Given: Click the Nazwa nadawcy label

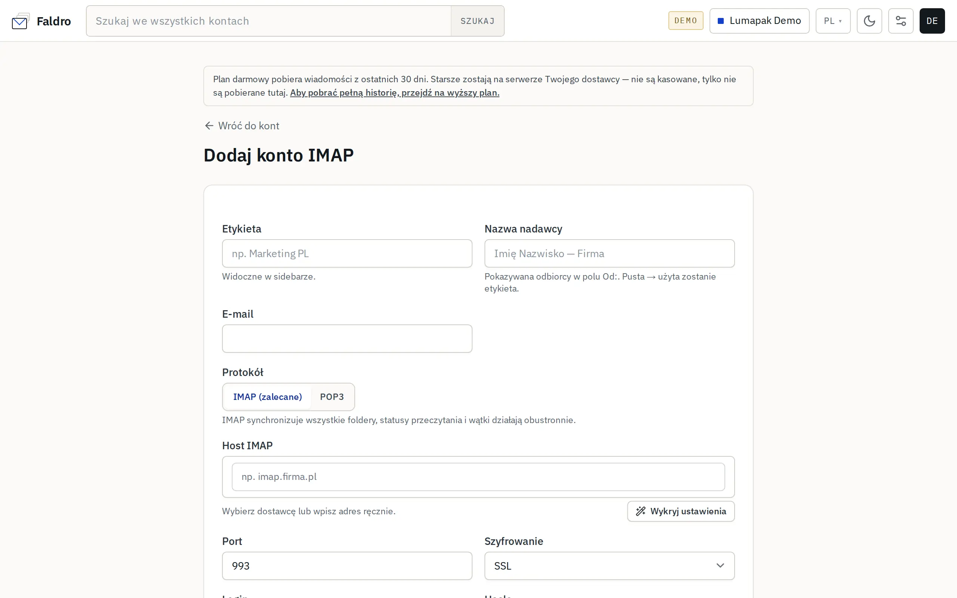Looking at the screenshot, I should coord(523,229).
